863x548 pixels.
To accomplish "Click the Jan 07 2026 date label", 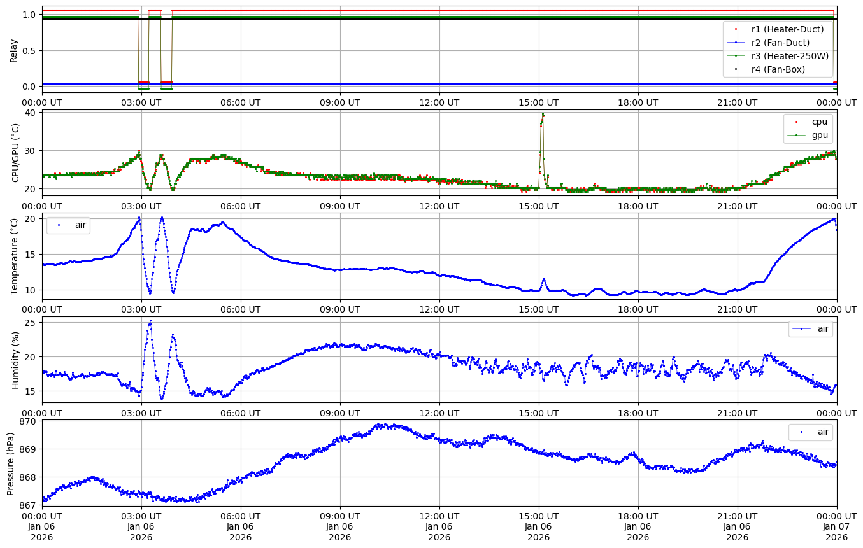I will (836, 532).
